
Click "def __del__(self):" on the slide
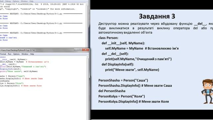point(115,54)
